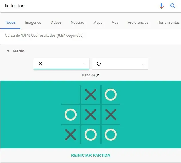181x163 pixels.
Task: Click the empty top-left board cell
Action: (x=71, y=95)
